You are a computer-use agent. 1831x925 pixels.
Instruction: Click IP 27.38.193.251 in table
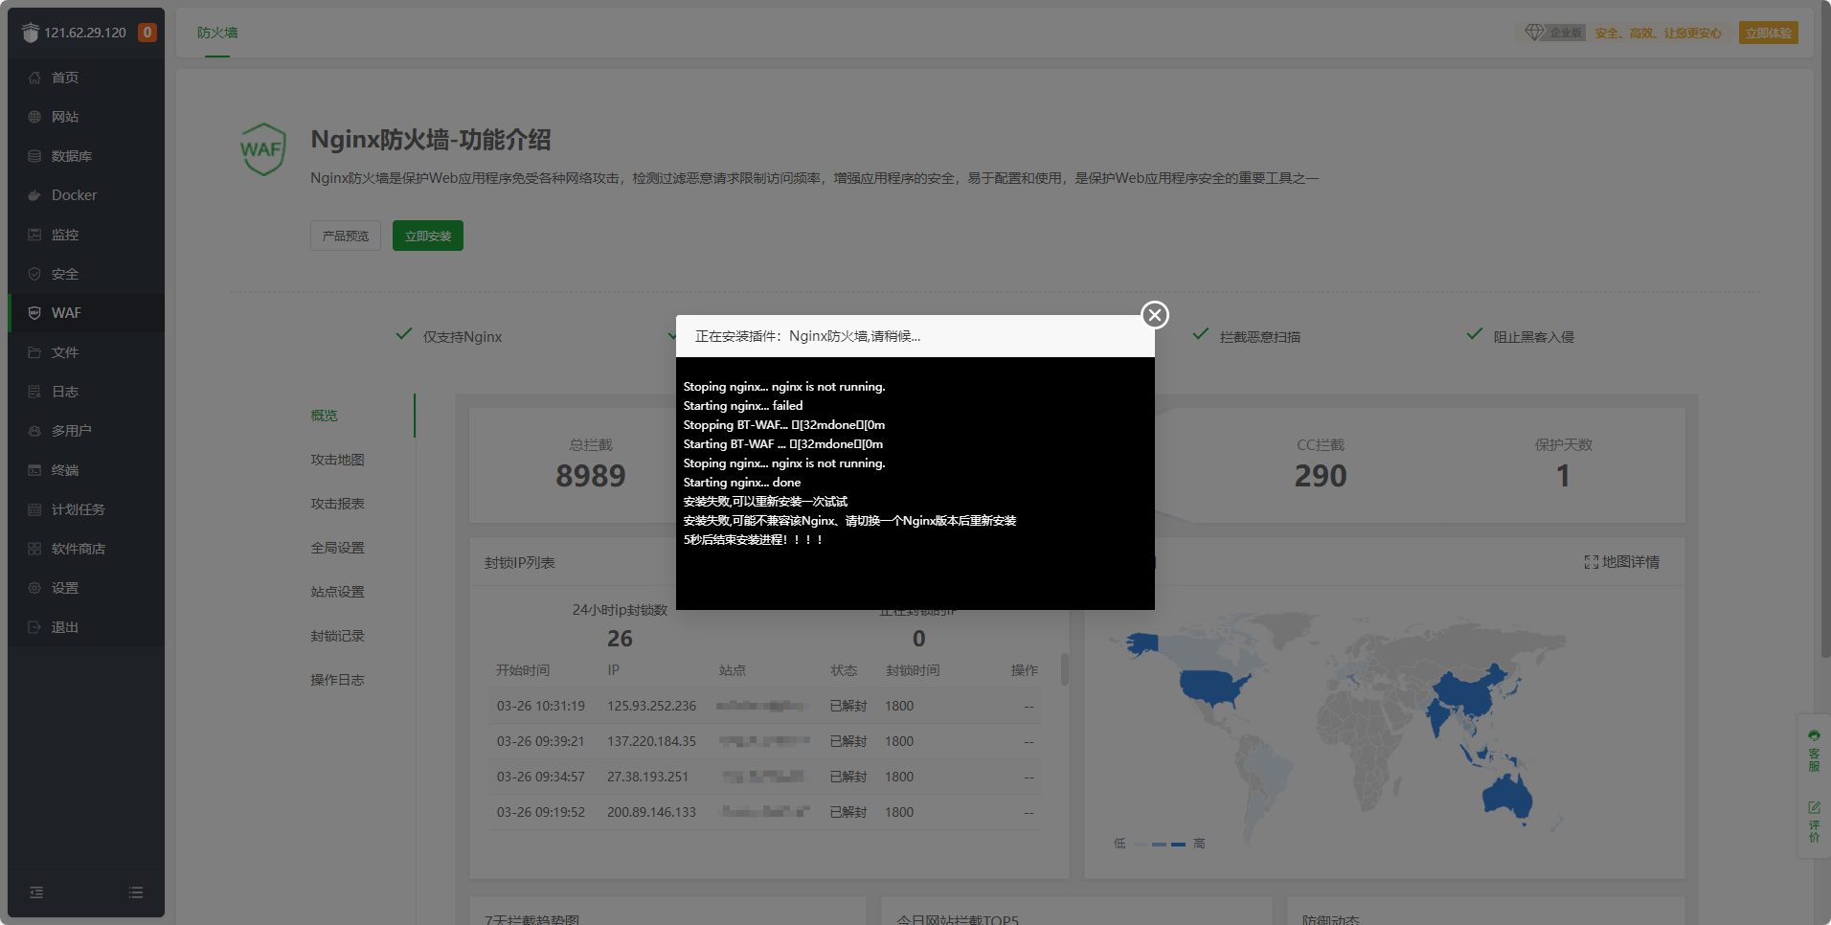point(647,777)
